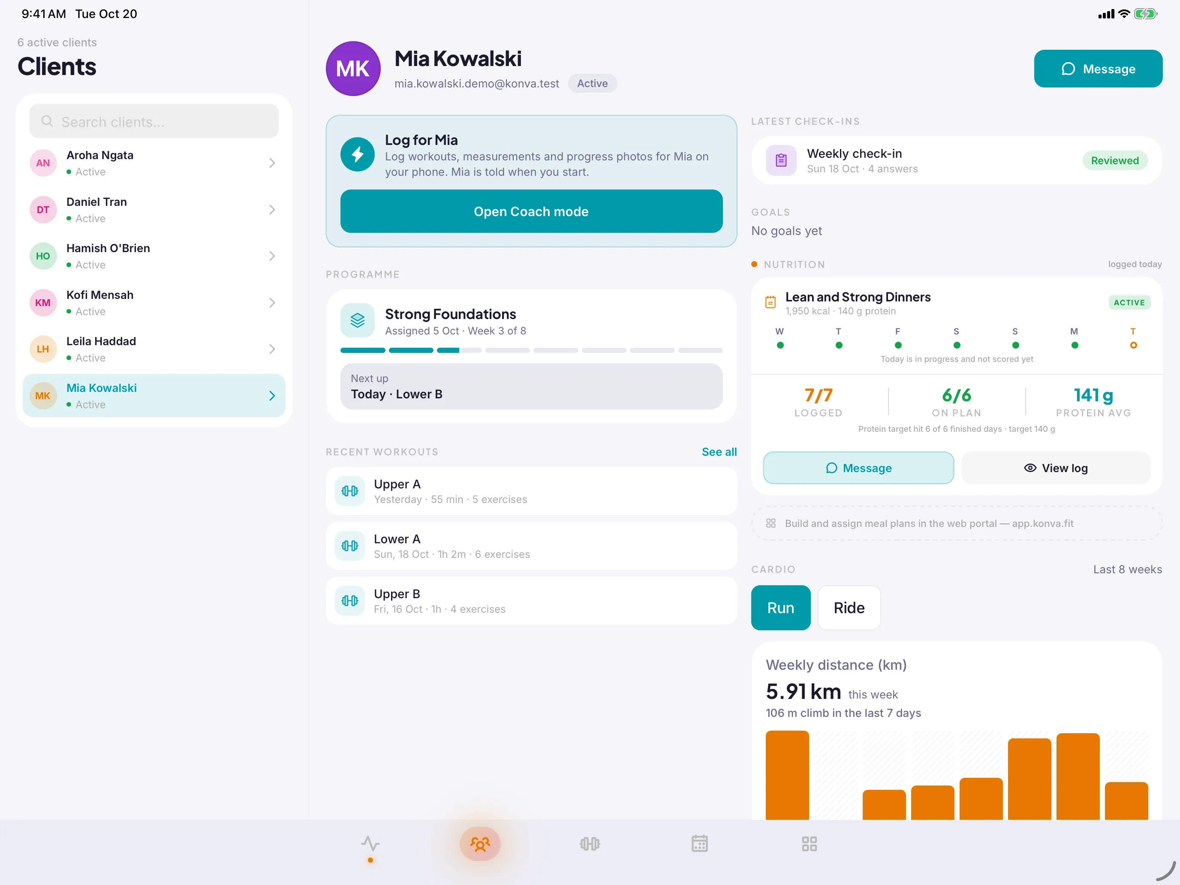Viewport: 1180px width, 885px height.
Task: Click the Upper A dumbbell icon
Action: tap(350, 491)
